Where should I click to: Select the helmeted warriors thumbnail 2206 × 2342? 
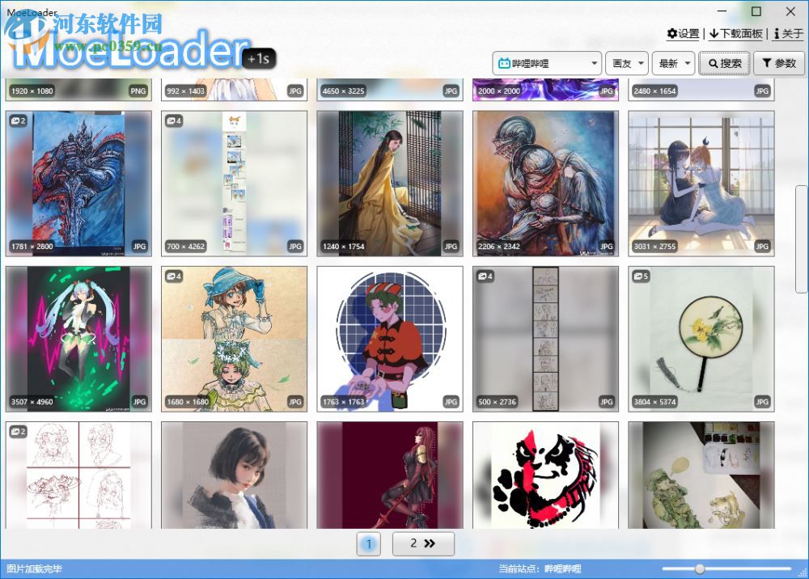pos(545,184)
